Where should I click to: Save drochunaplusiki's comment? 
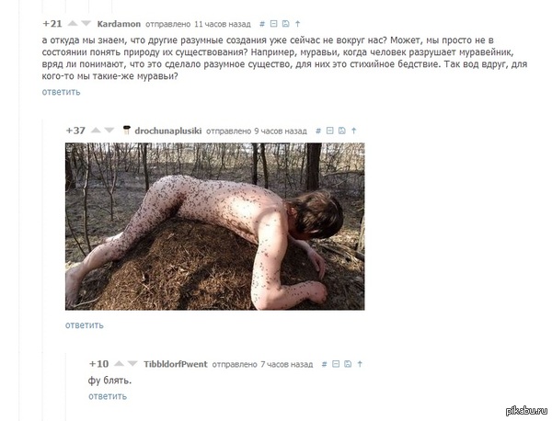tap(342, 131)
